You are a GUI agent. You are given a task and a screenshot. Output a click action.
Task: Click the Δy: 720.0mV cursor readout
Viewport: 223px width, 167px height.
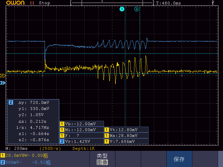pyautogui.click(x=34, y=102)
